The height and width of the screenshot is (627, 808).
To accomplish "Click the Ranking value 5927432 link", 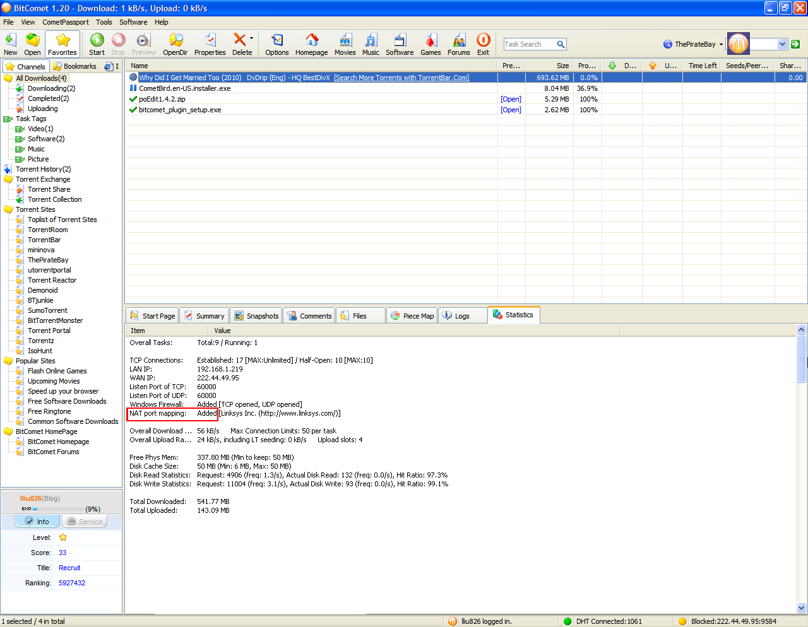I will [72, 583].
